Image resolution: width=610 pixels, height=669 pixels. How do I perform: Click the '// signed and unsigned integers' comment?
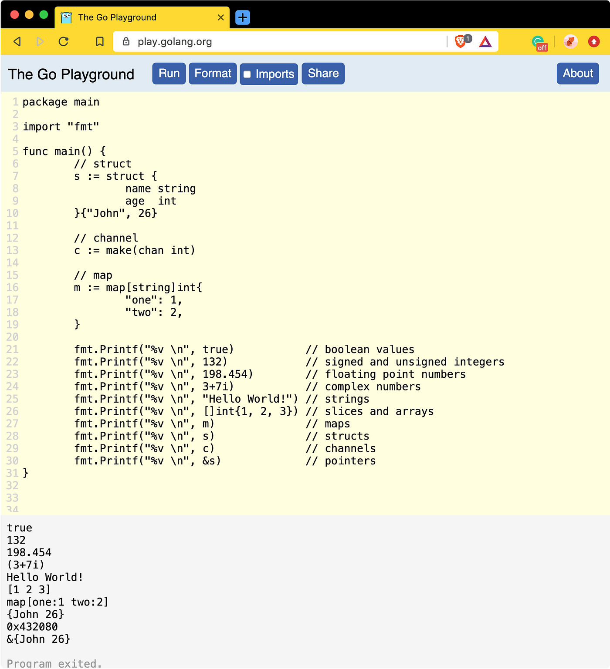pyautogui.click(x=405, y=362)
